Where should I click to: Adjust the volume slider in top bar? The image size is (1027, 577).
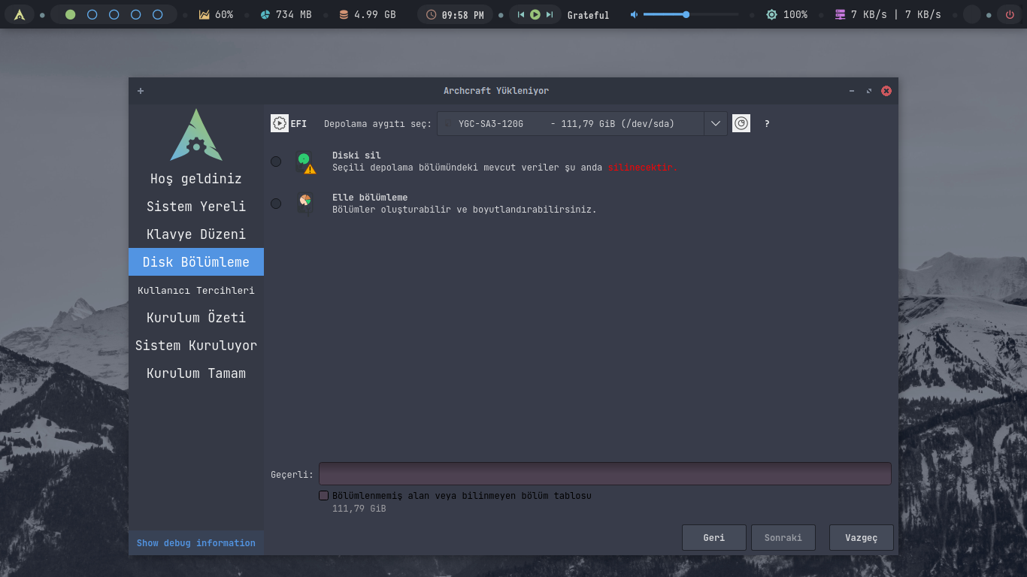tap(692, 14)
